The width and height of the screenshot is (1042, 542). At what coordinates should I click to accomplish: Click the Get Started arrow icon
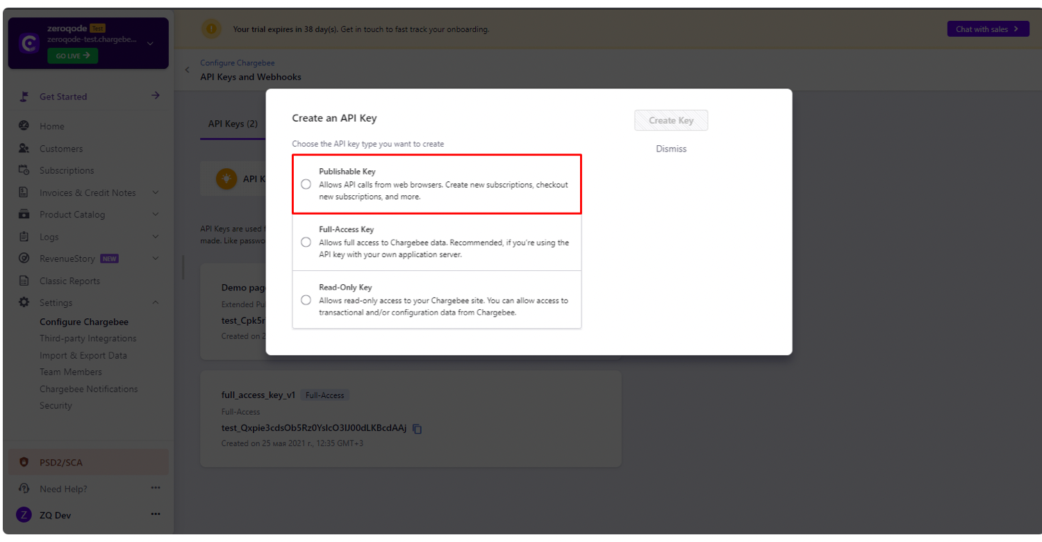156,96
